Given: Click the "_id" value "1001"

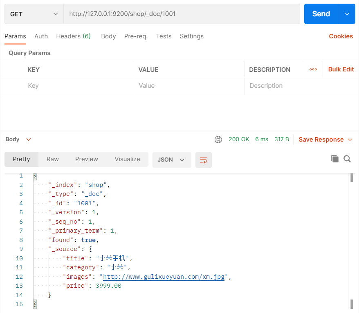Looking at the screenshot, I should (x=85, y=203).
